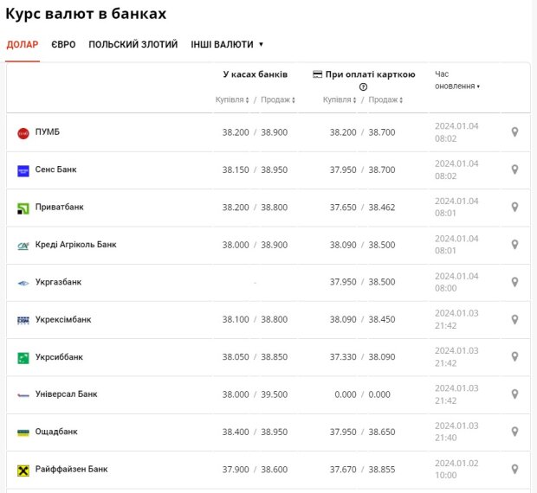Sort by cash desk Купівля rate
The image size is (537, 493).
pyautogui.click(x=232, y=99)
